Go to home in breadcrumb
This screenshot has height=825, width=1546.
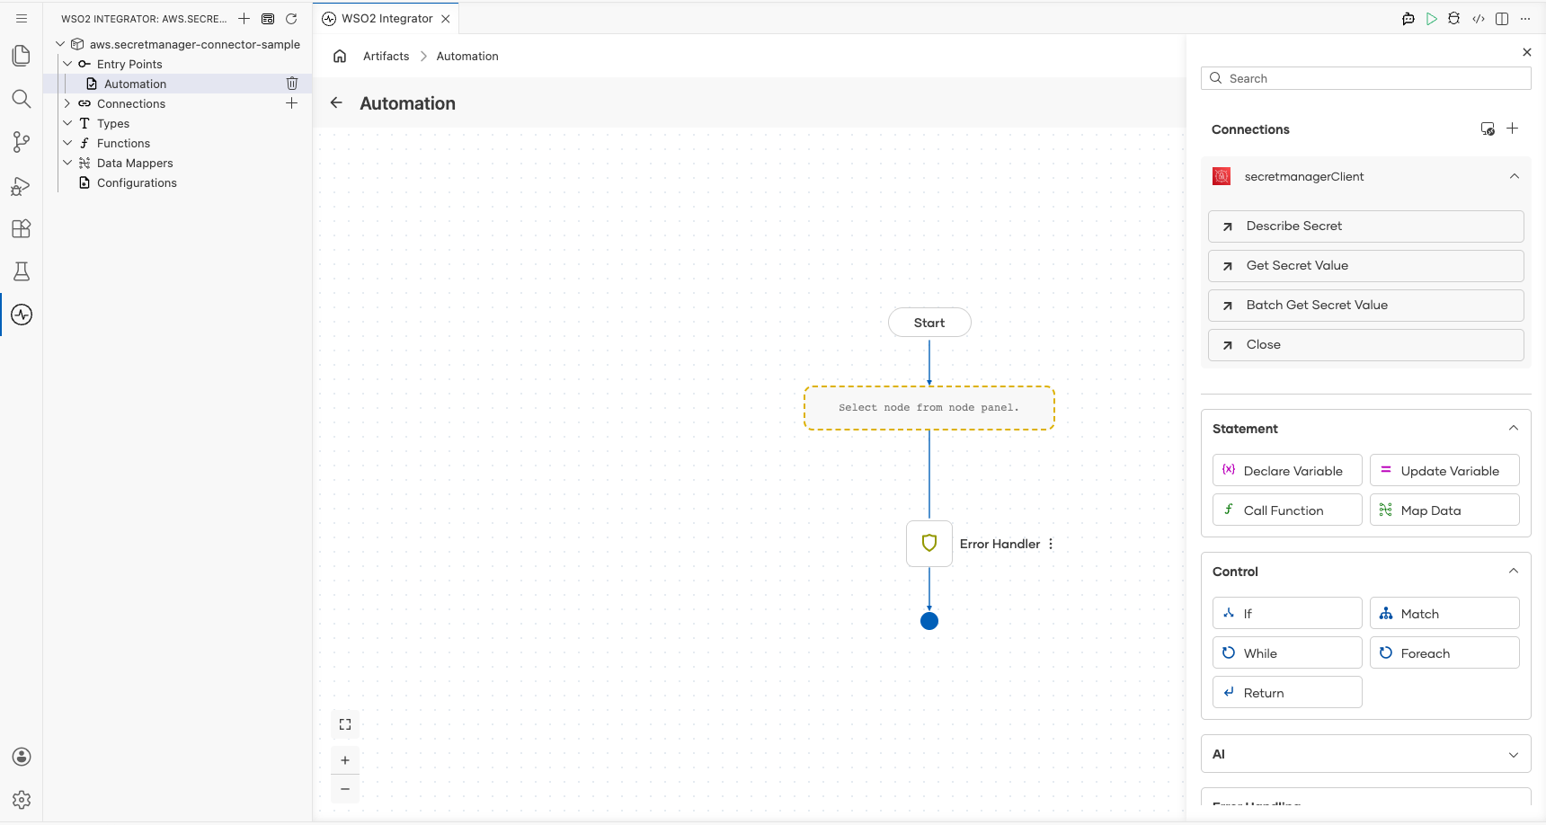pyautogui.click(x=340, y=56)
